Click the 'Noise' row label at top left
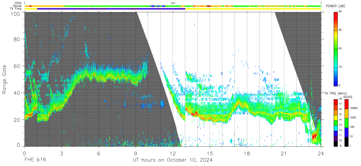 18,6
